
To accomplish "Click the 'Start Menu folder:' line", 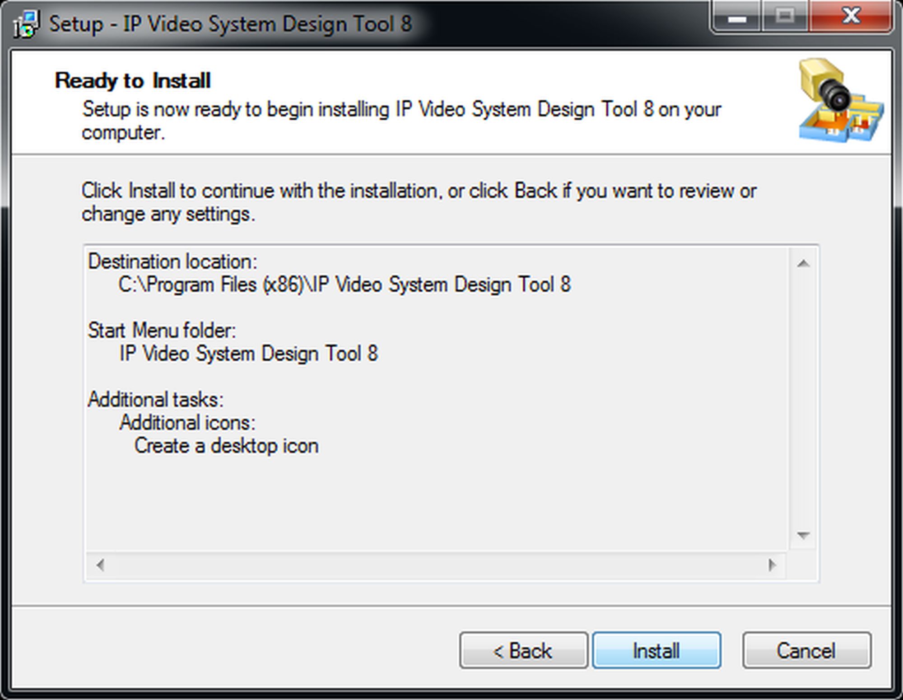I will [x=162, y=331].
